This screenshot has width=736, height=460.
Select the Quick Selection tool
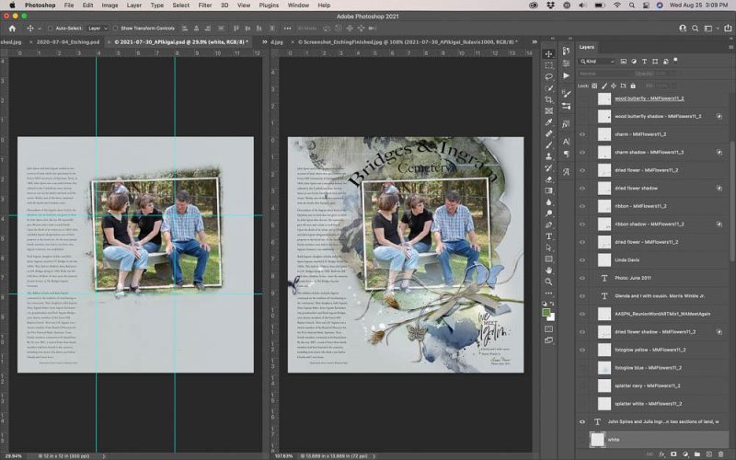click(x=548, y=88)
